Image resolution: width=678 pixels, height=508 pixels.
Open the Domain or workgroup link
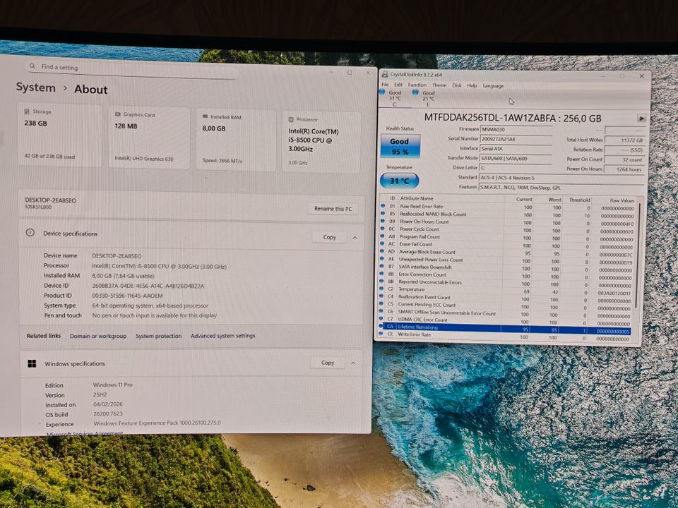pyautogui.click(x=98, y=336)
